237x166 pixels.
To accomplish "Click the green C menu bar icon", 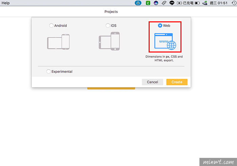I will [148, 3].
